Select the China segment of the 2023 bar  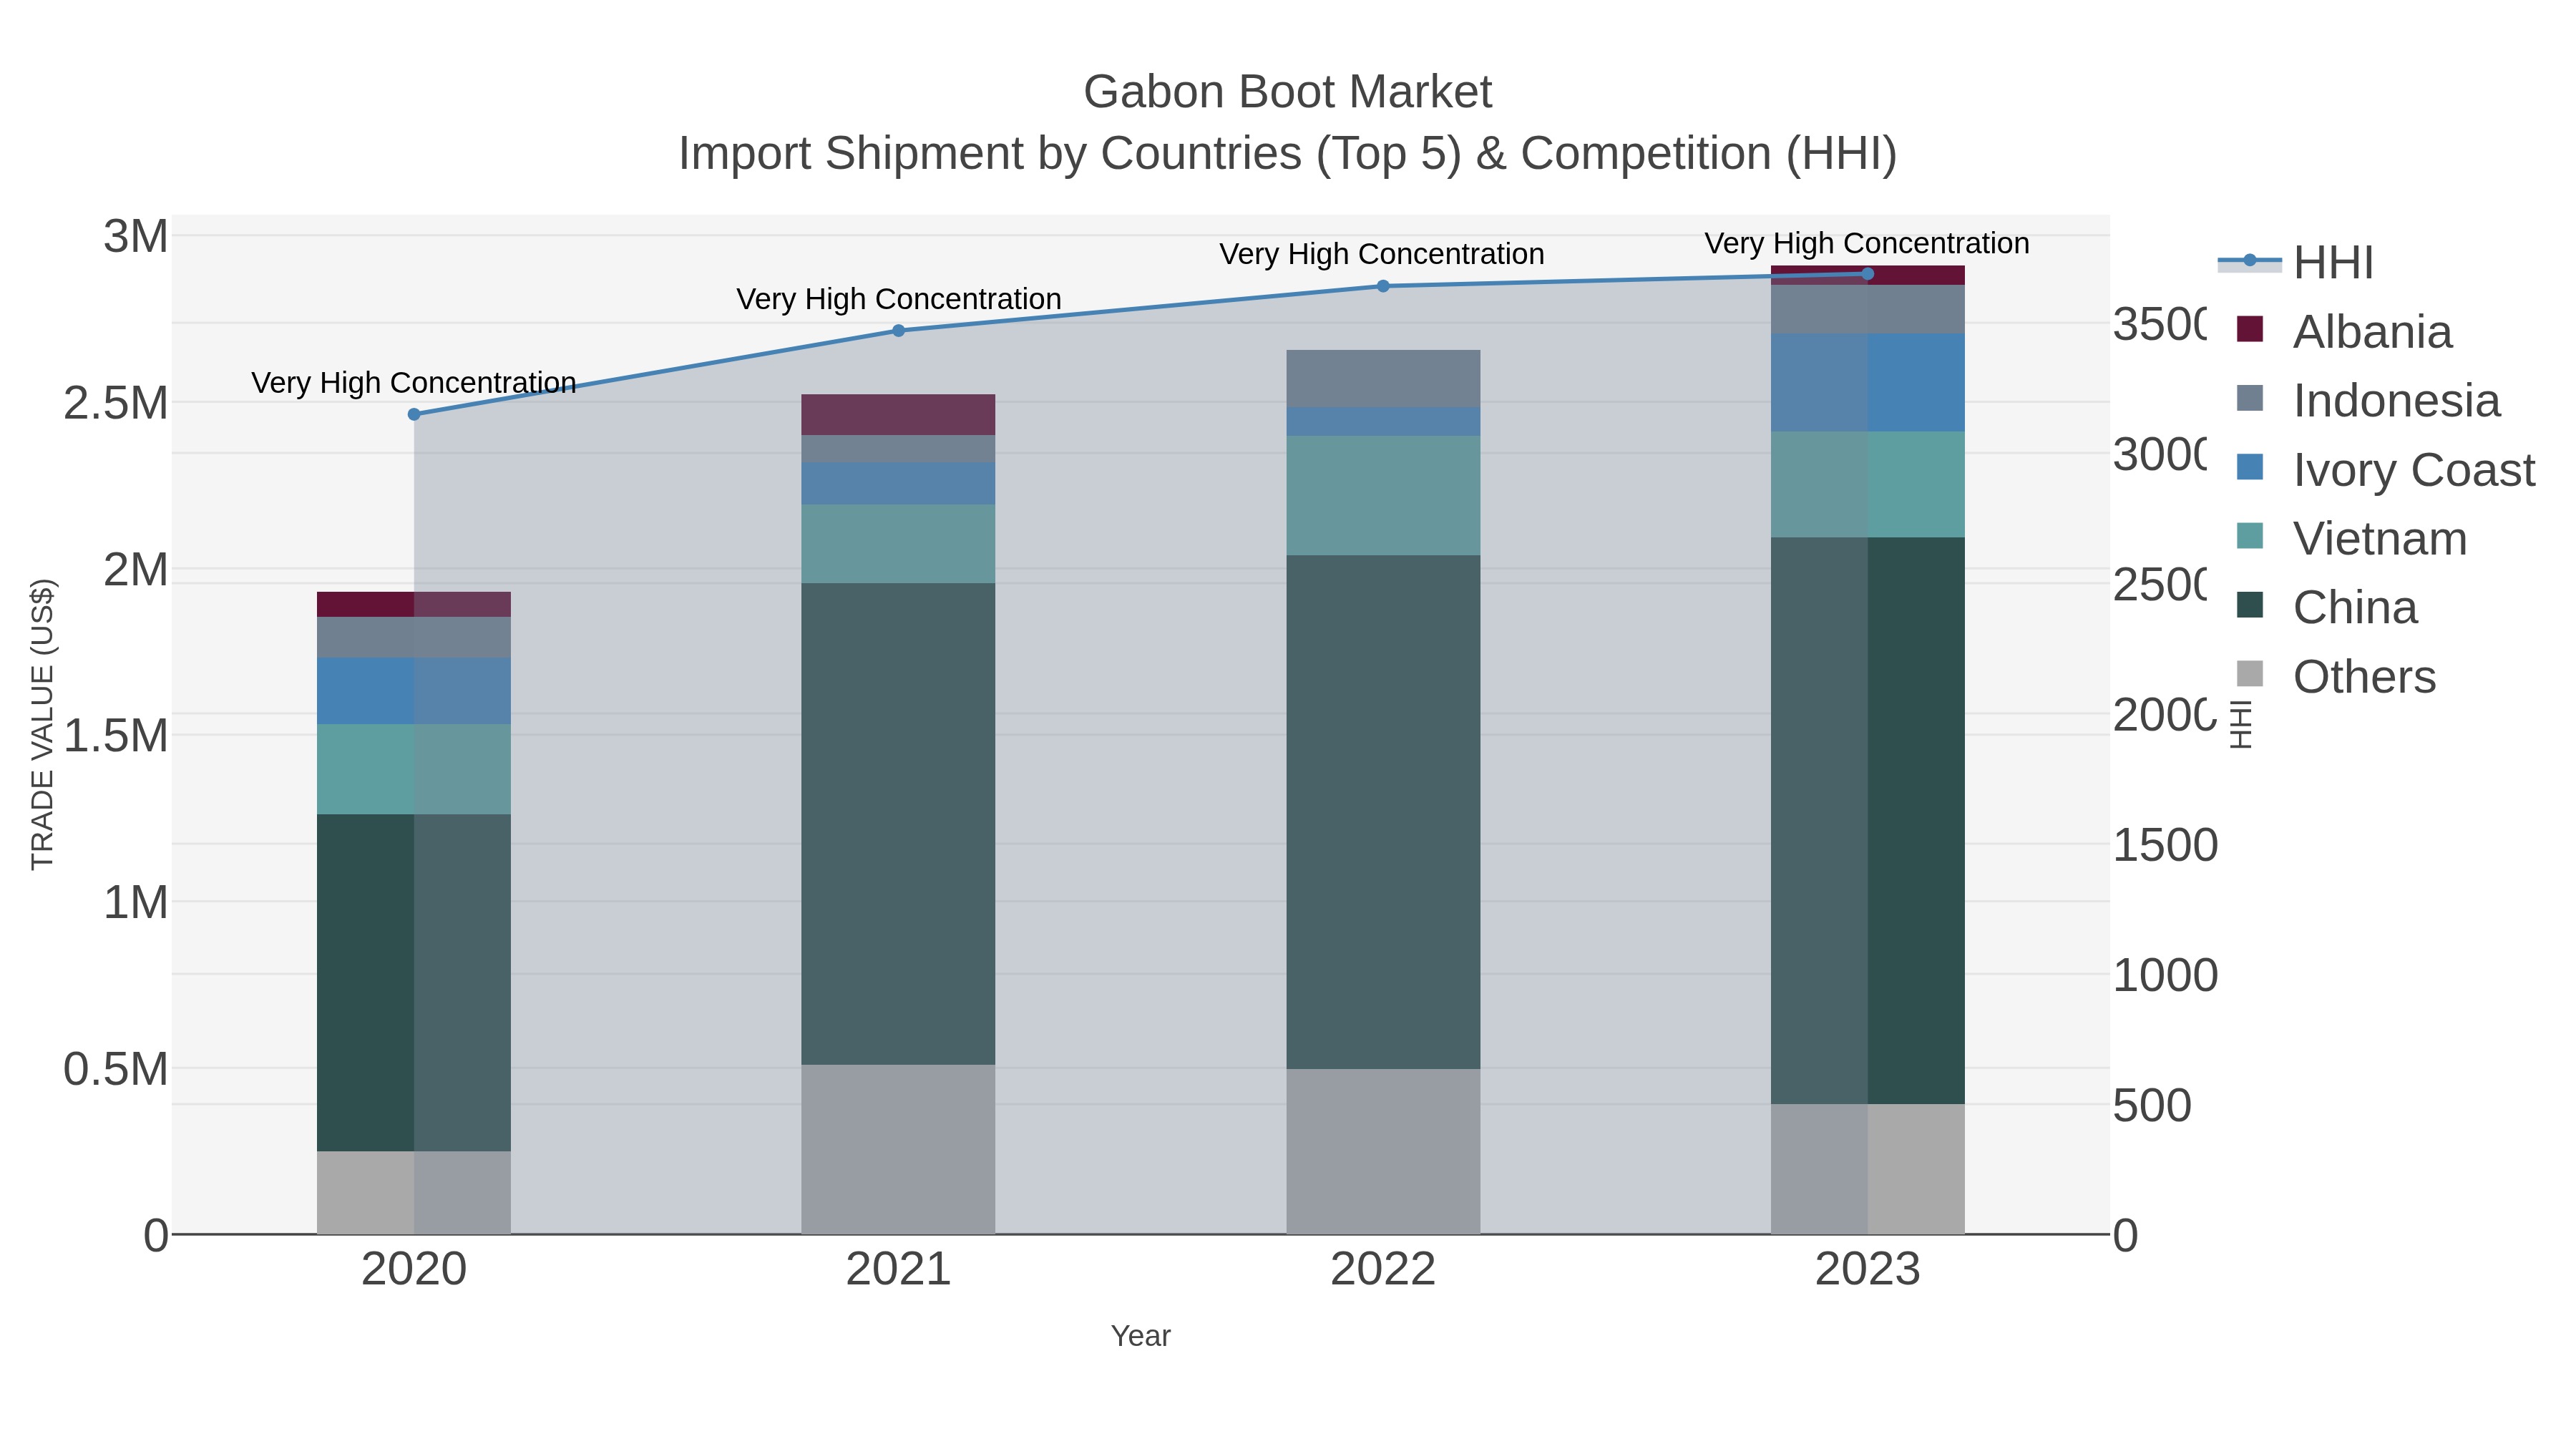point(1867,821)
